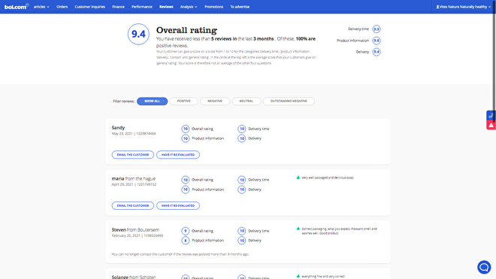Go to Orders page
This screenshot has height=279, width=496.
(62, 7)
